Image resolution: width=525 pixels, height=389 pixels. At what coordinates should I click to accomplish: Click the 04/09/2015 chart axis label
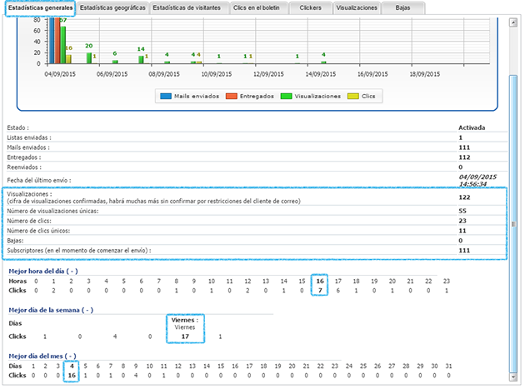(x=60, y=74)
